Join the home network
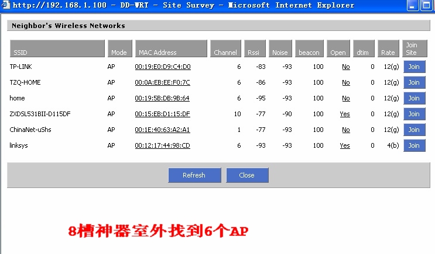Screen dimensions: 435x254 (x=414, y=98)
